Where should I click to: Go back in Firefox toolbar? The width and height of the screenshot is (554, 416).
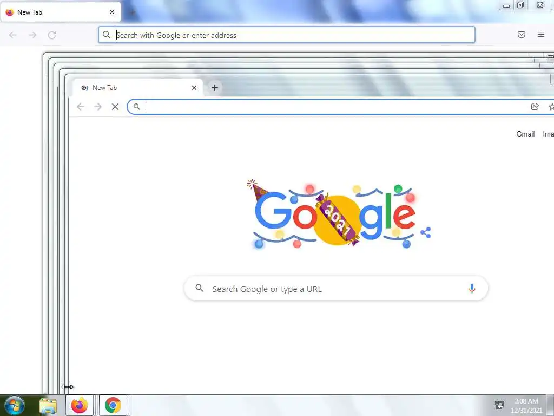(13, 35)
